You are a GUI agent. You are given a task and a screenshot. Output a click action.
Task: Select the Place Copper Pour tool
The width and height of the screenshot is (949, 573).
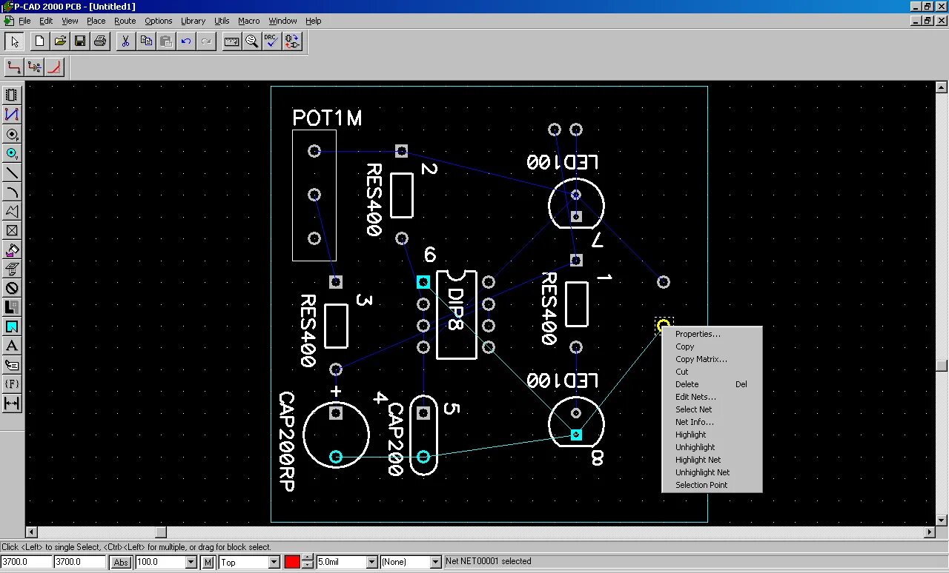(x=12, y=249)
